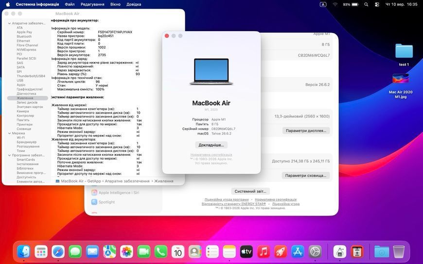Screen dimensions: 423x264
Task: Select 'Живлення' in the sidebar
Action: (x=28, y=98)
